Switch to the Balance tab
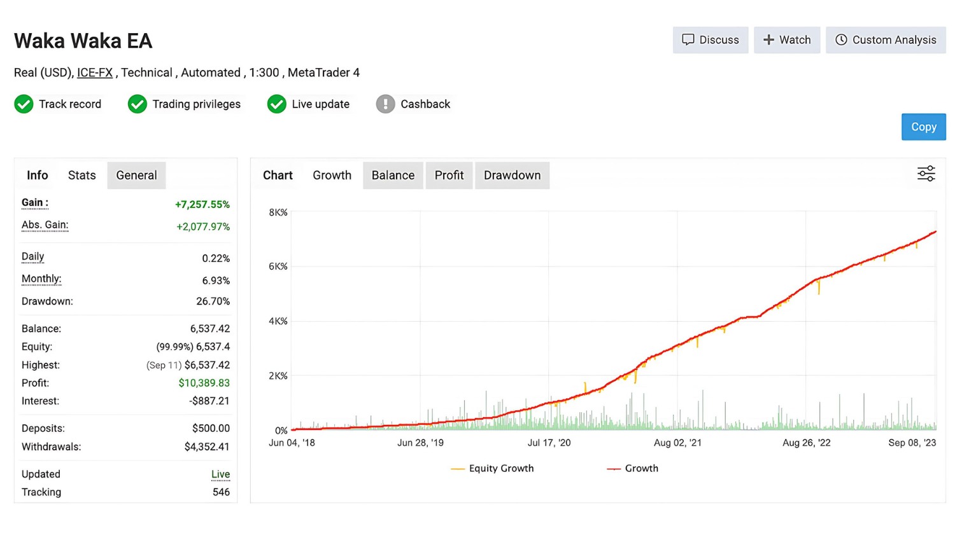The height and width of the screenshot is (533, 955). point(393,175)
